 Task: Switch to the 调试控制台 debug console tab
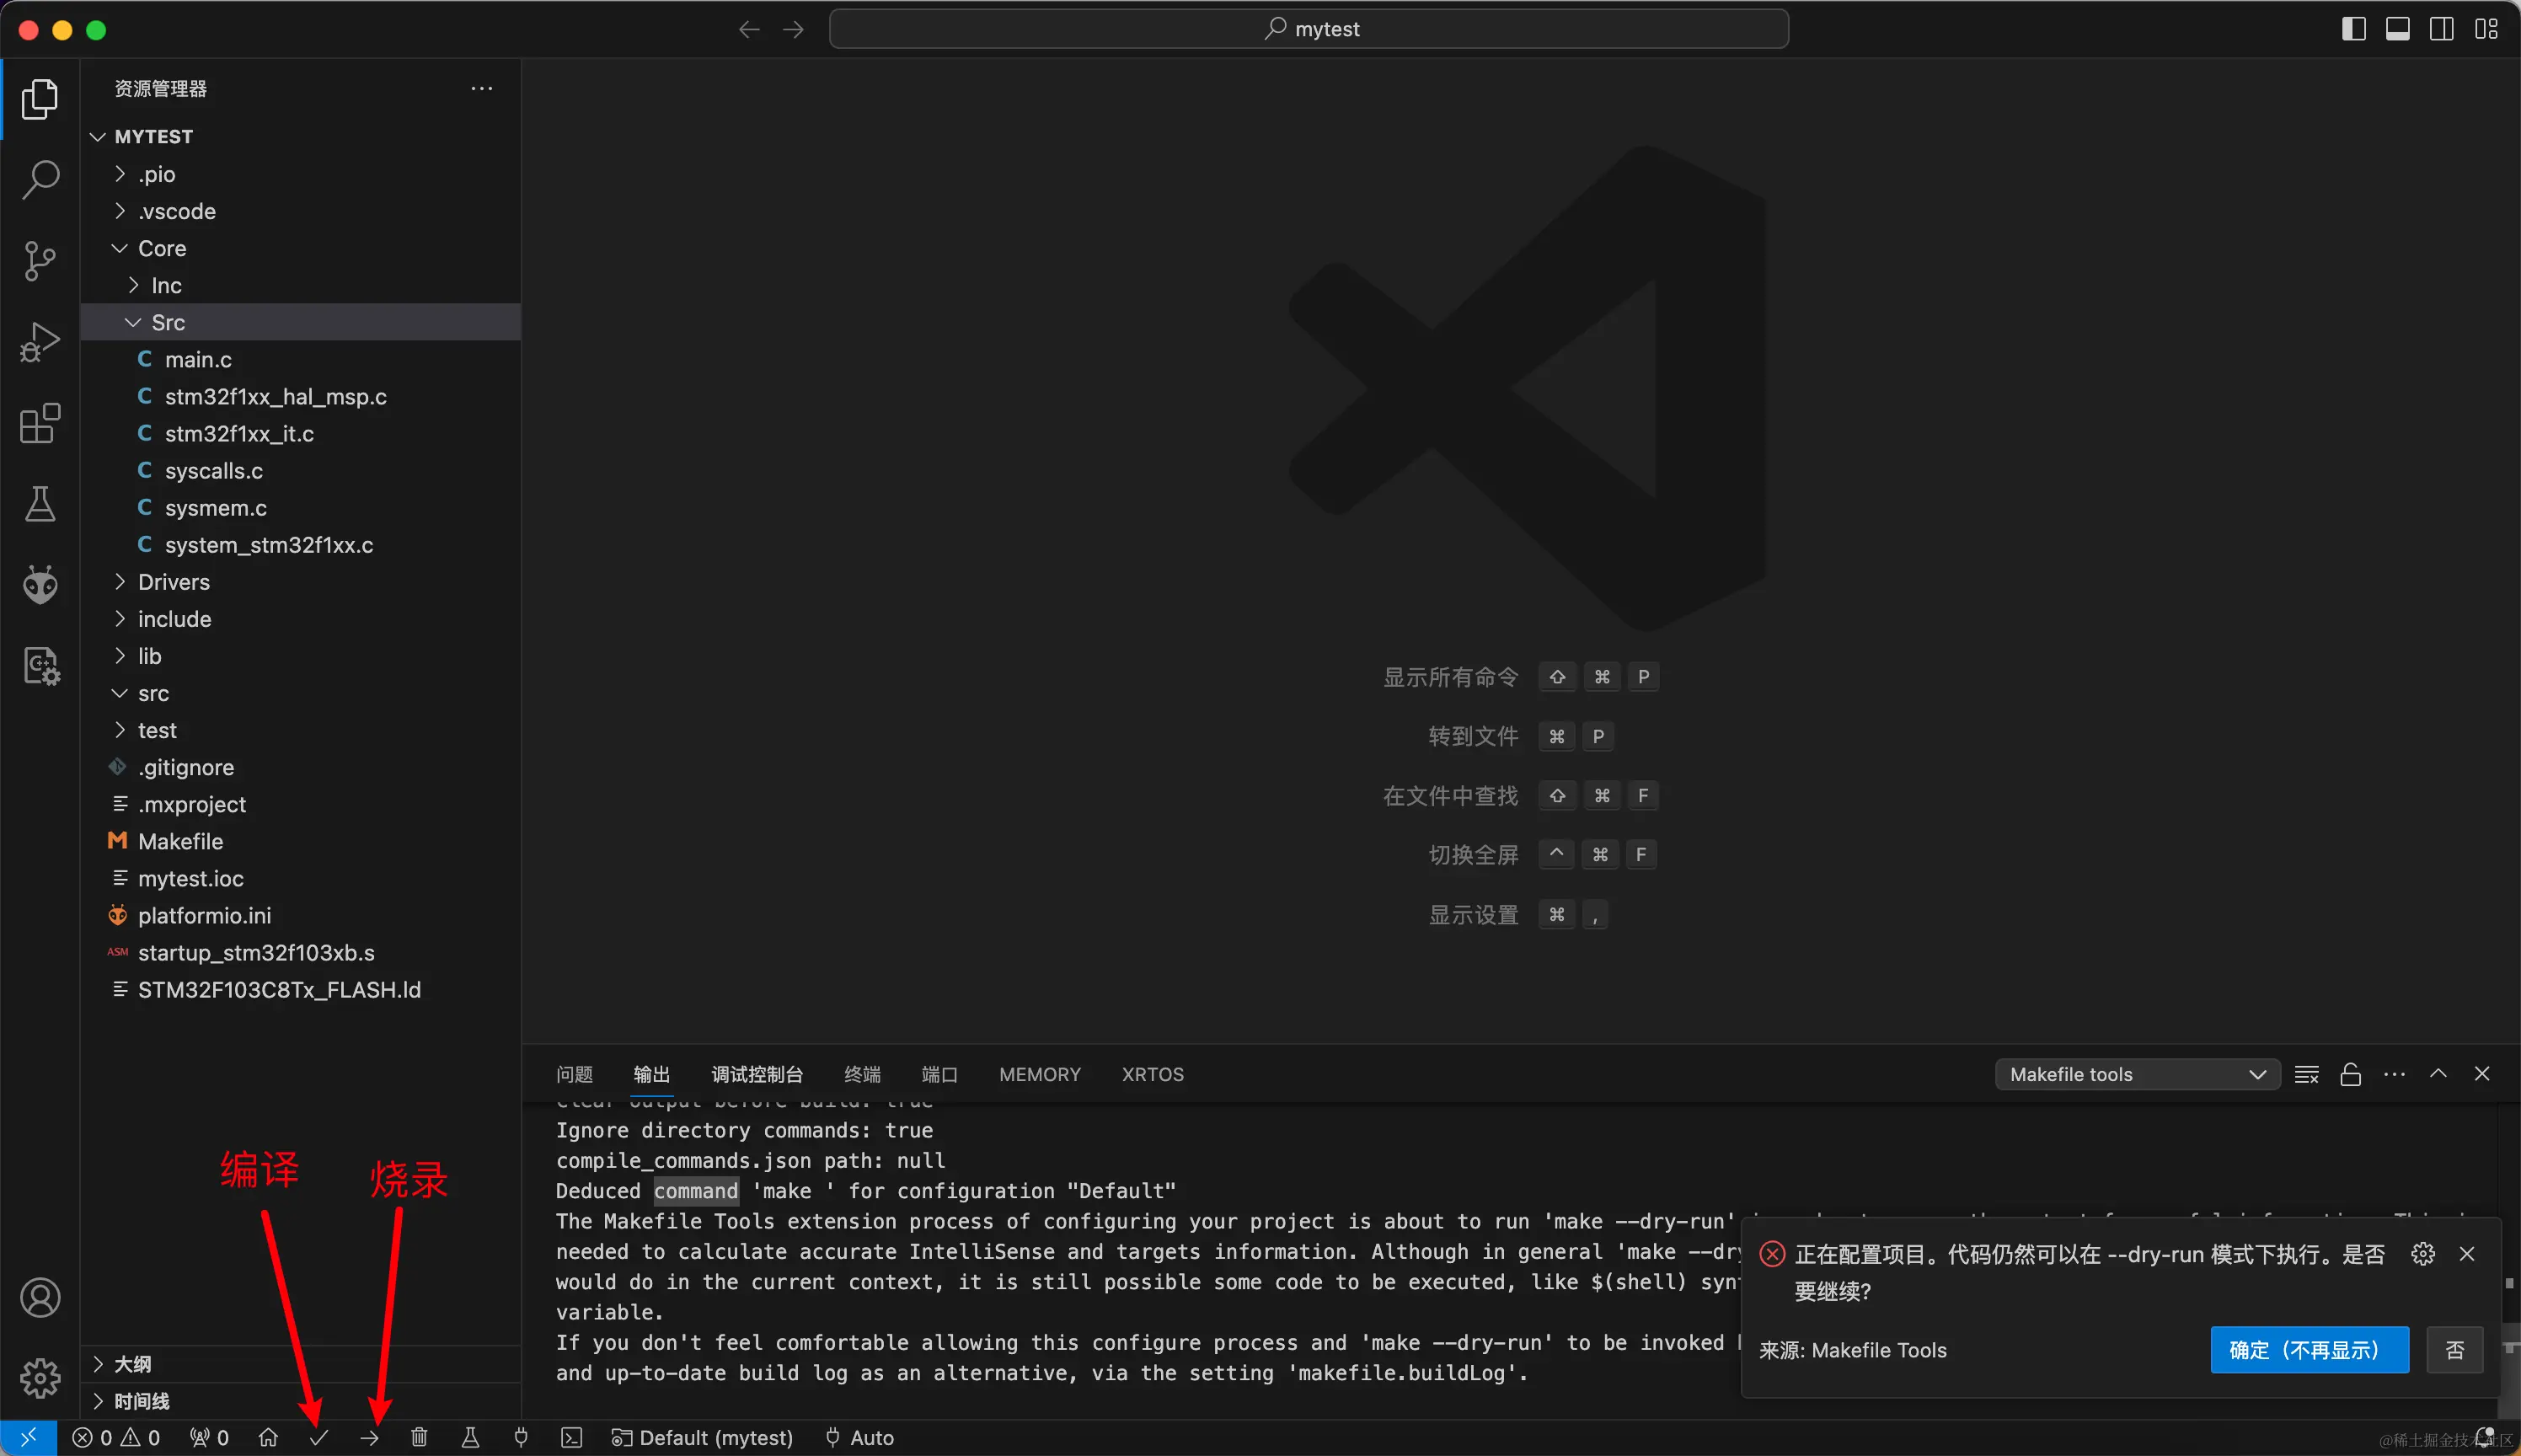pos(757,1075)
